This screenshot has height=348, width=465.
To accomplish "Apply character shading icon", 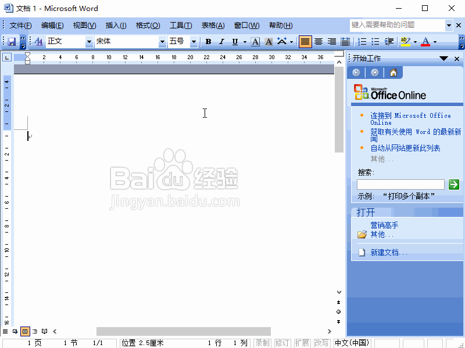I will (269, 42).
